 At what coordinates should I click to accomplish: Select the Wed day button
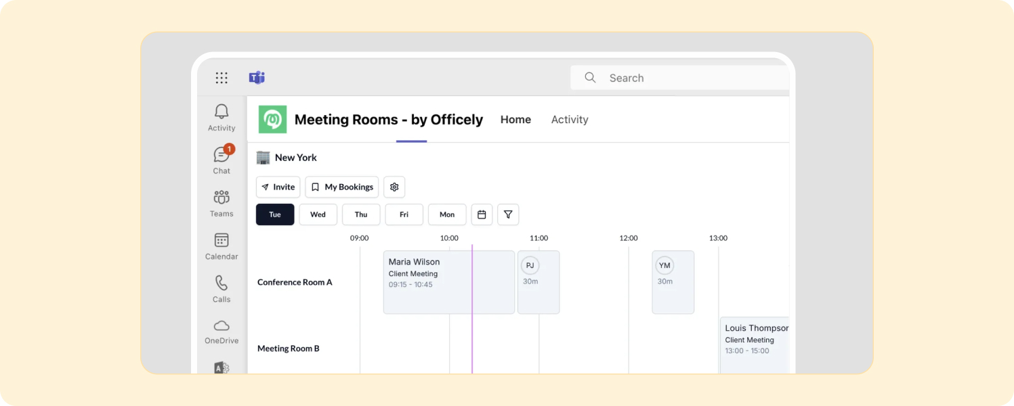pyautogui.click(x=318, y=215)
